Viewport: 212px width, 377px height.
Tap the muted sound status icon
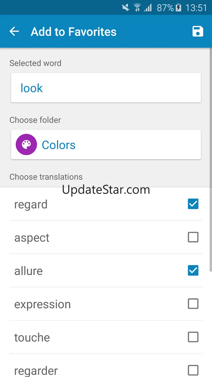(x=126, y=7)
